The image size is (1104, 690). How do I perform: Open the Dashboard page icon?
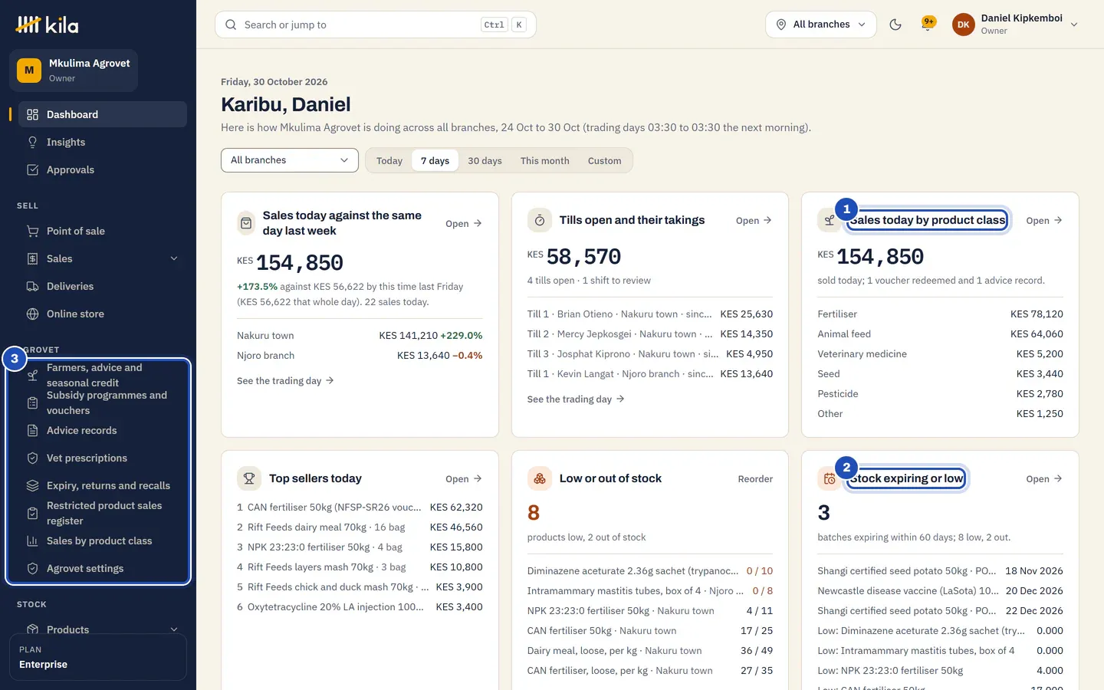(x=32, y=114)
